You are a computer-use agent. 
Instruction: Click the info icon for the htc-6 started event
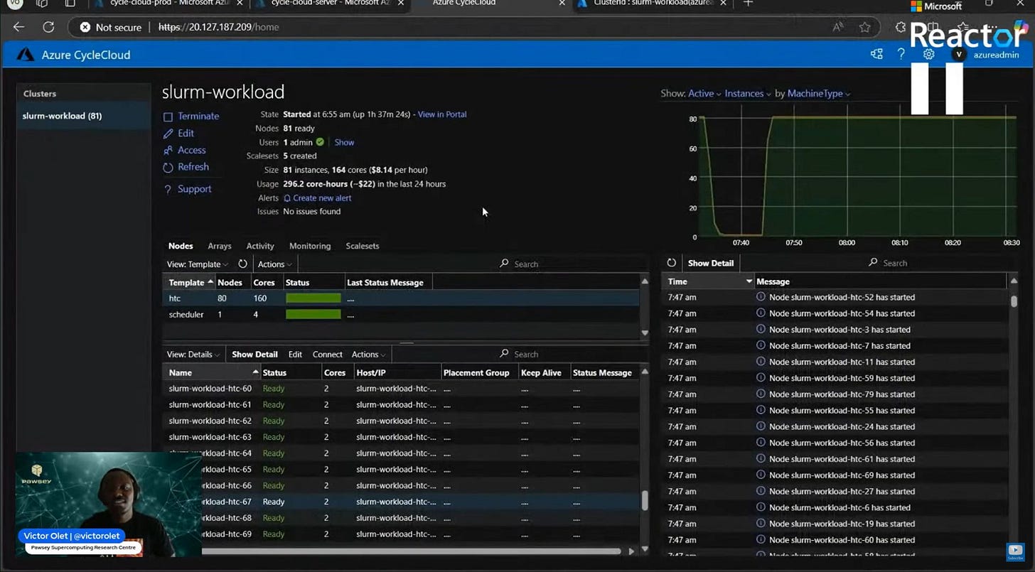click(x=761, y=507)
